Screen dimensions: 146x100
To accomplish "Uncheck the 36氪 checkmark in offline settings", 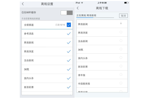I will (69, 69).
